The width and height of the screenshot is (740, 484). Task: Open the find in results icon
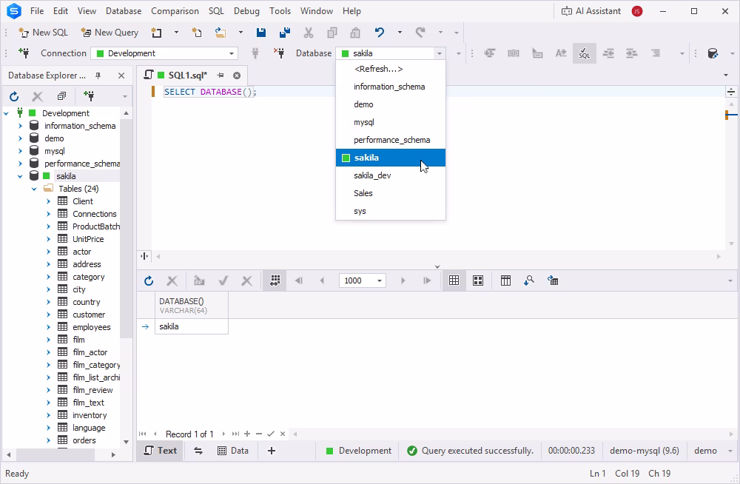(x=529, y=280)
